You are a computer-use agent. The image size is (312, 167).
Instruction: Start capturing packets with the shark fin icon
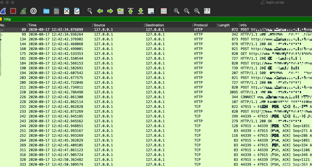click(x=3, y=11)
